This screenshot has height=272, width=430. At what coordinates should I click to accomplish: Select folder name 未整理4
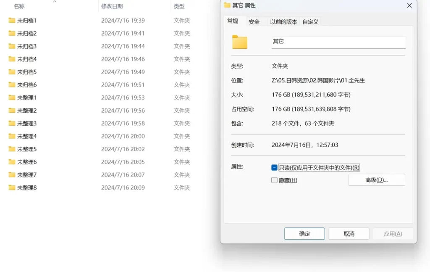tap(26, 136)
